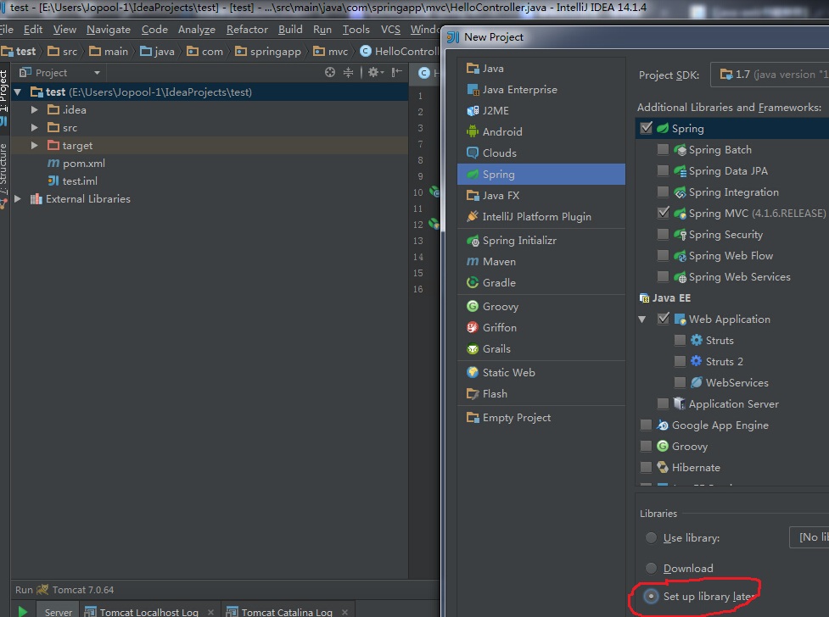
Task: Open the Build menu
Action: click(x=290, y=30)
